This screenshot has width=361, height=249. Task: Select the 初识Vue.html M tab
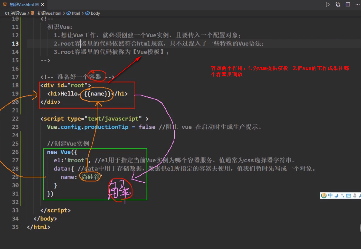24,5
